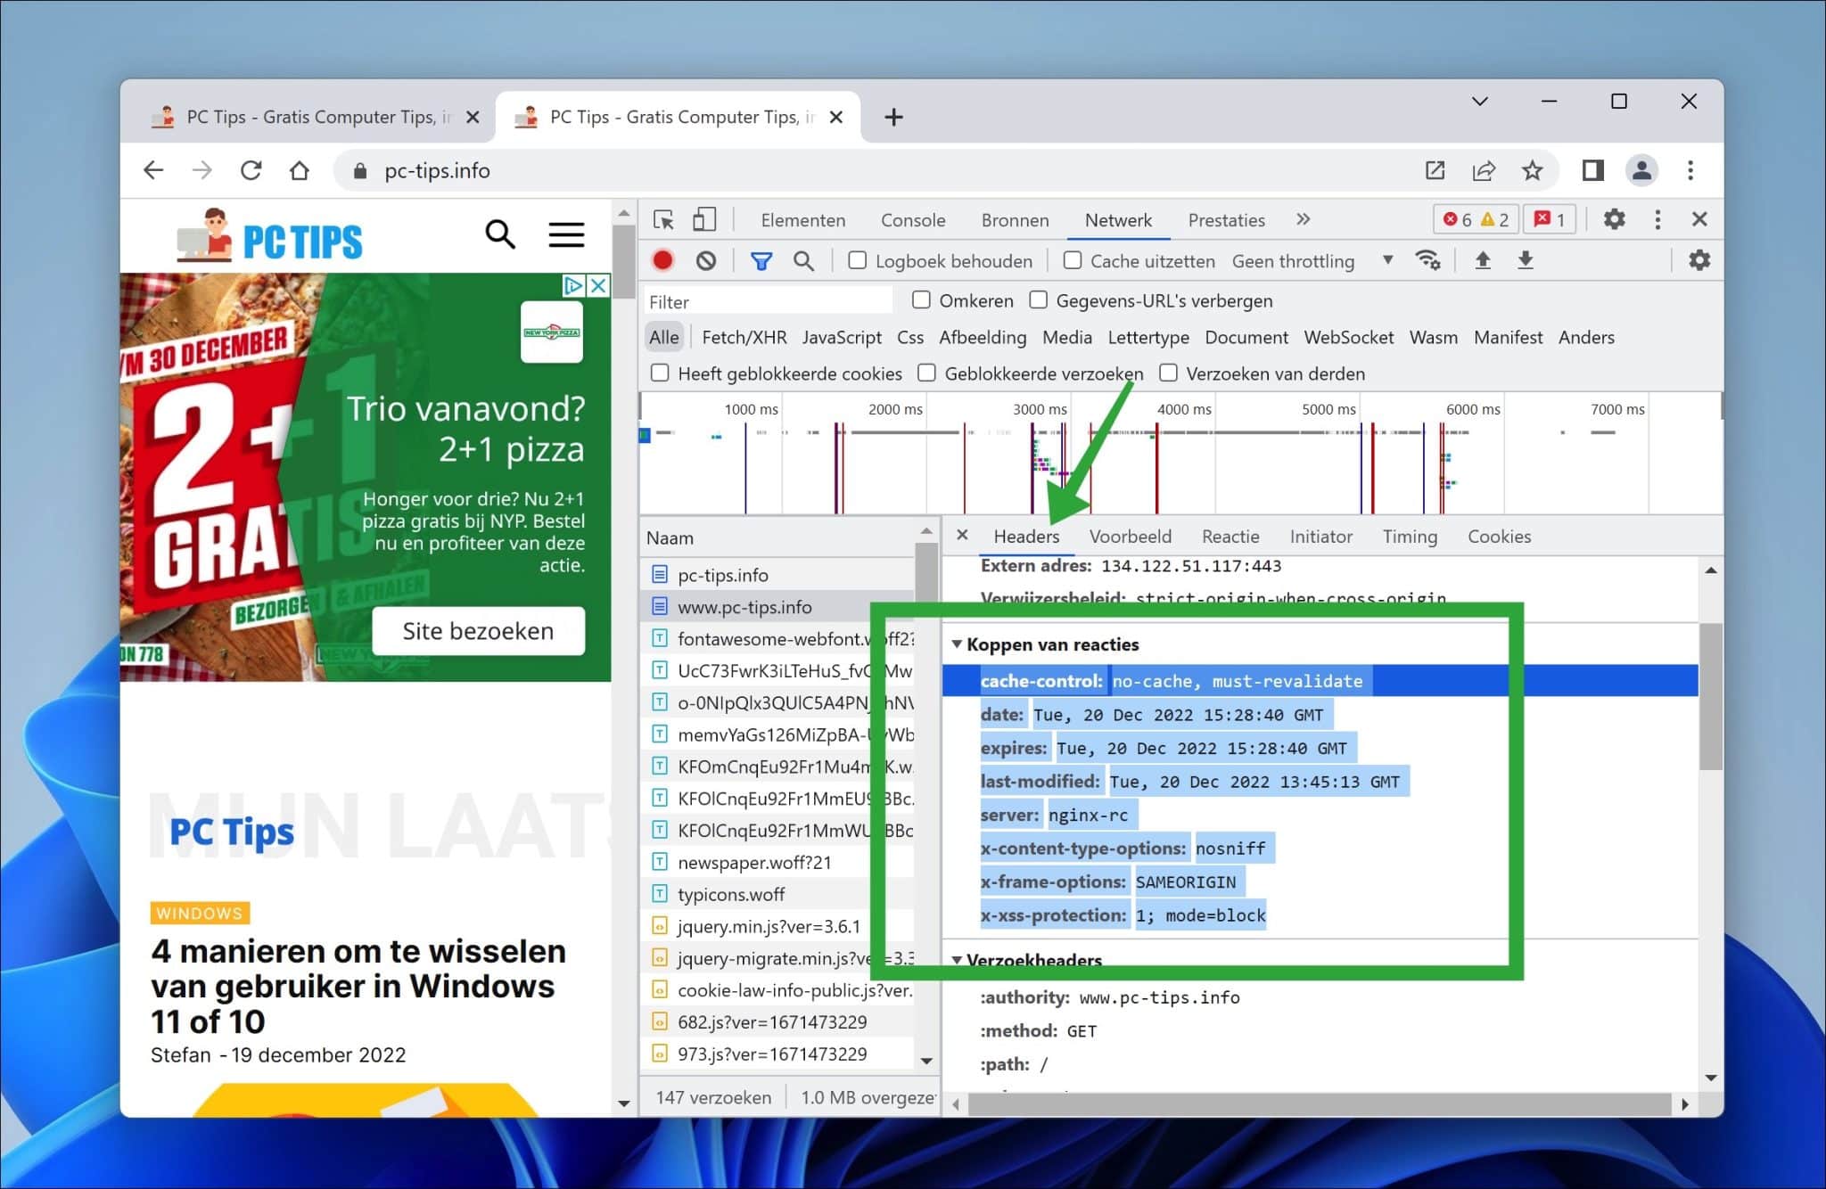Close the request details pane
This screenshot has width=1826, height=1189.
962,535
